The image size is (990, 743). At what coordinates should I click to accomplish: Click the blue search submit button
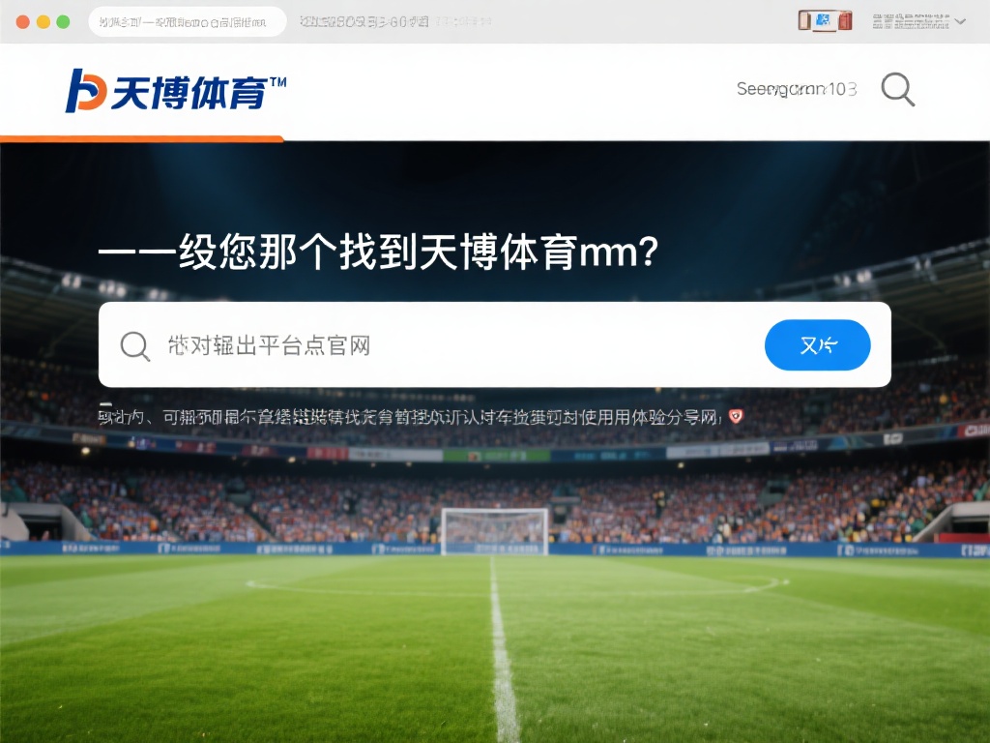(x=818, y=345)
